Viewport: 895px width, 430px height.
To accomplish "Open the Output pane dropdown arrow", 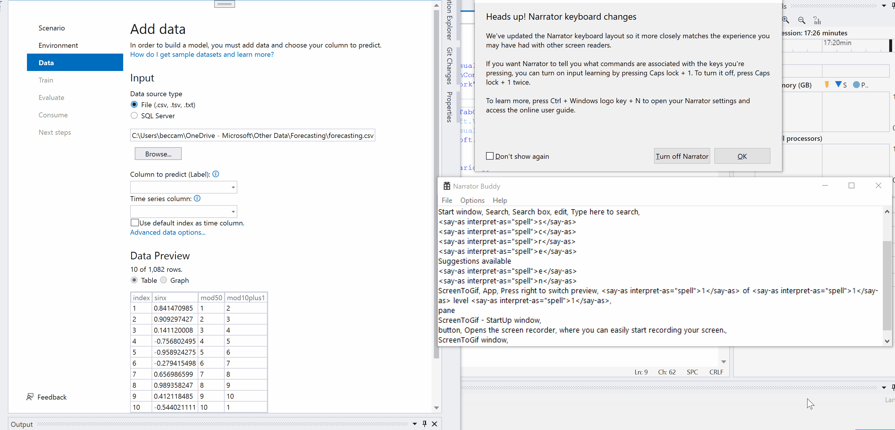I will (x=414, y=424).
